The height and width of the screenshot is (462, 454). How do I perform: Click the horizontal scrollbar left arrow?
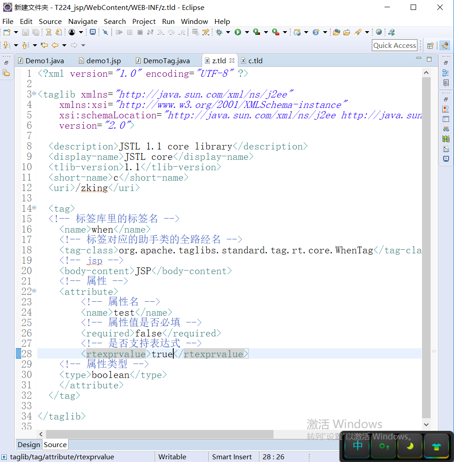tap(41, 434)
